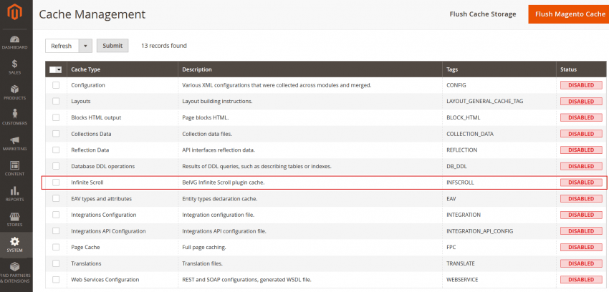
Task: Click 'Layout building instructions.' description
Action: point(218,101)
